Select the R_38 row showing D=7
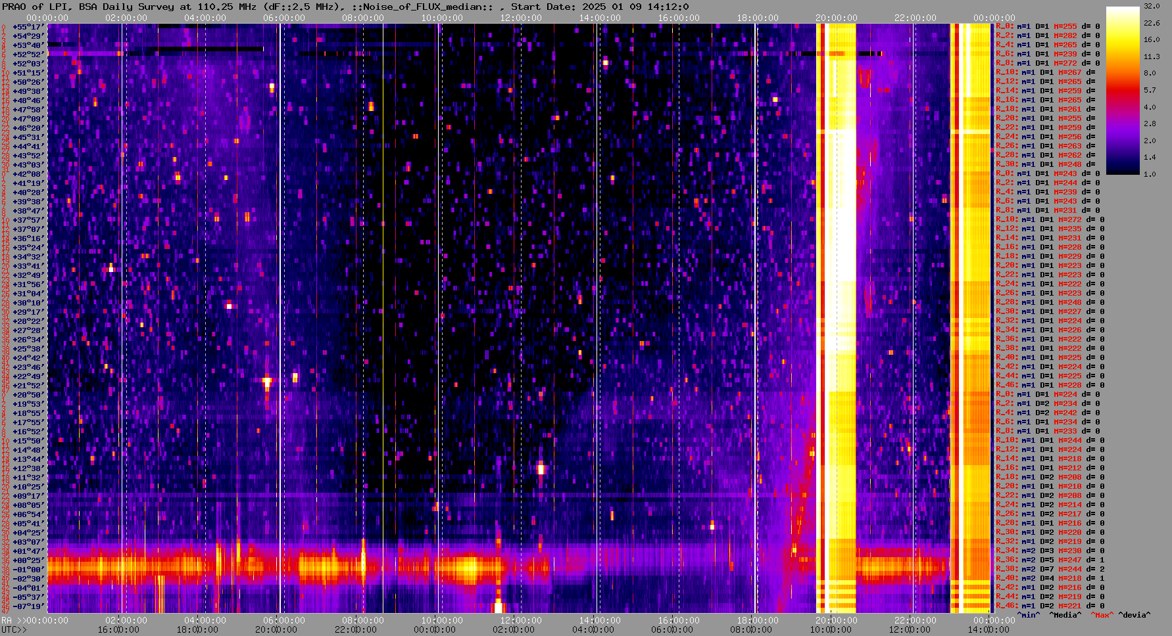The image size is (1172, 636). [1050, 569]
